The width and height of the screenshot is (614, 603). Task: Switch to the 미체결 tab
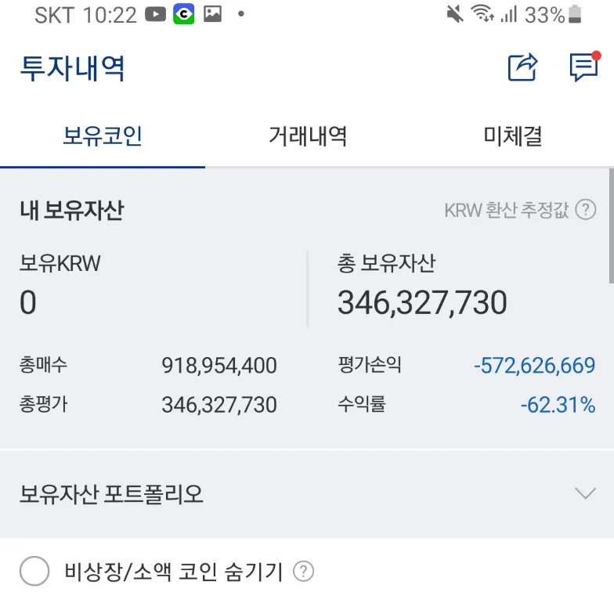(x=512, y=136)
